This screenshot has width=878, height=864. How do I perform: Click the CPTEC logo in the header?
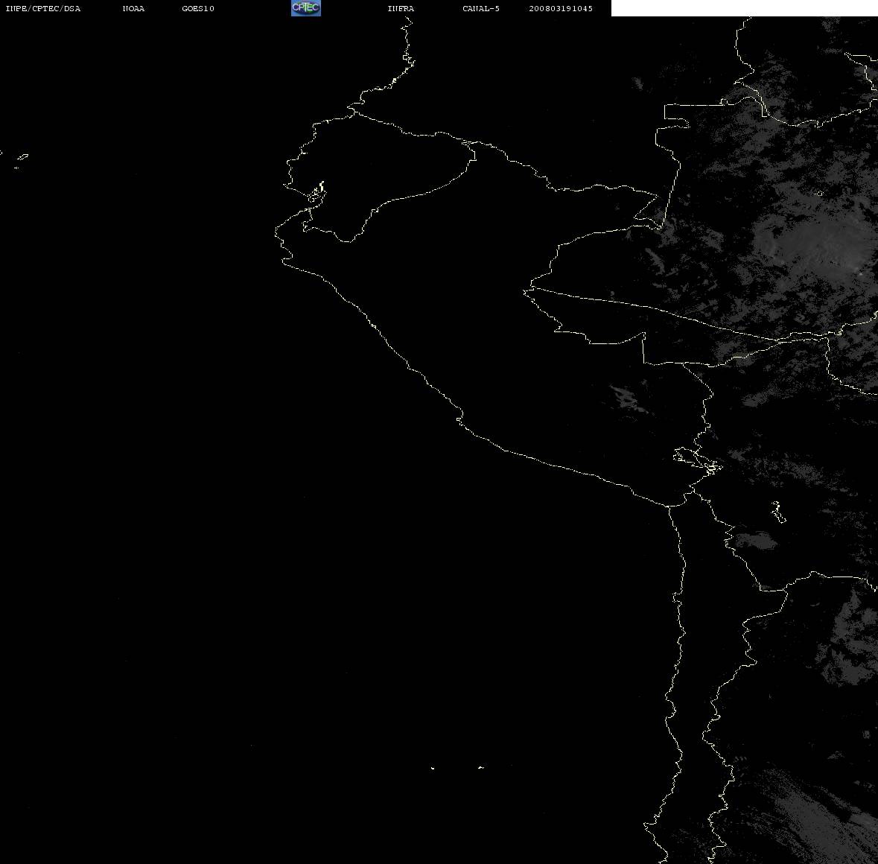pos(306,8)
